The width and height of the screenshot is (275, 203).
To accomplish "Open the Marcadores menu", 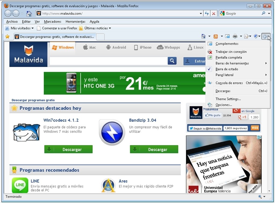I will [x=53, y=21].
